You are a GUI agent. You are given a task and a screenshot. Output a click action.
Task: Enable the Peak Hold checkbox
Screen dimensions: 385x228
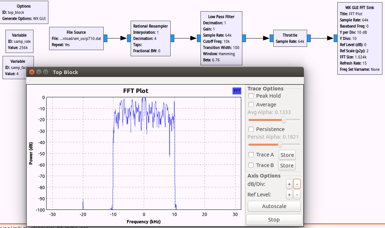click(x=251, y=96)
